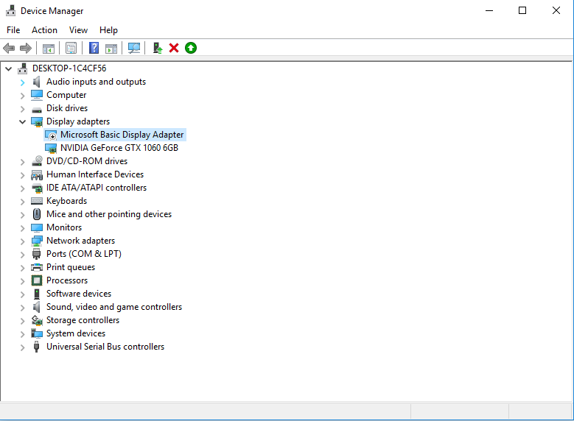Click the DVD/CD-ROM drives disc icon
This screenshot has width=574, height=421.
37,161
